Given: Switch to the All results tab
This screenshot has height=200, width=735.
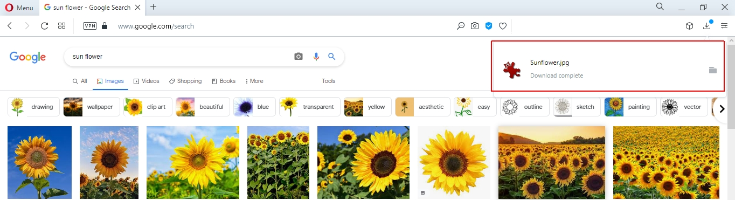Looking at the screenshot, I should point(80,81).
